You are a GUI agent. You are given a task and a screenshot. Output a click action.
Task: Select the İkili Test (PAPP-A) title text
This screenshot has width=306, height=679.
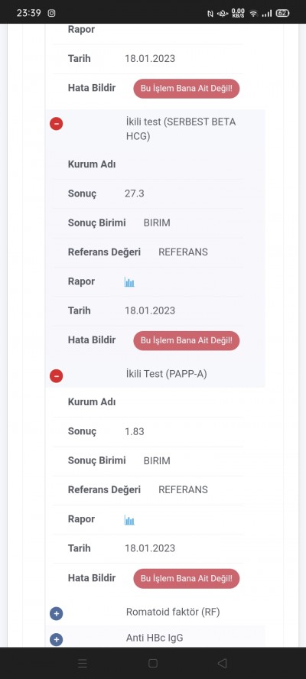tap(167, 374)
